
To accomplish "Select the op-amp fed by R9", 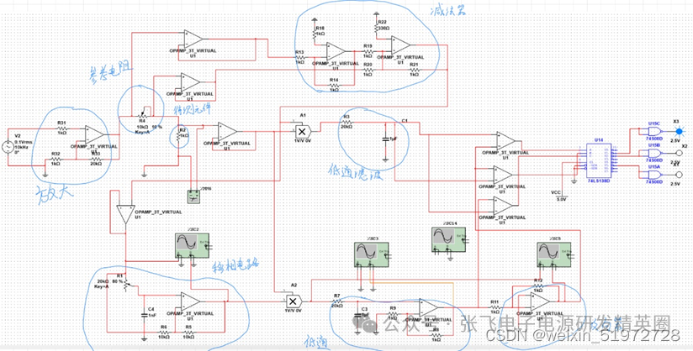I will 428,307.
